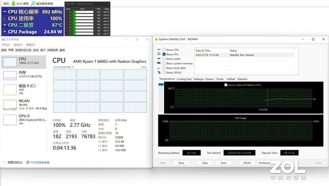Viewport: 329px width, 186px height.
Task: Click the Stability Test Started log row
Action: [245, 55]
